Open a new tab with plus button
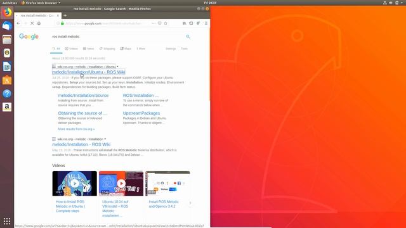Viewport: 406px width, 228px height. point(65,15)
